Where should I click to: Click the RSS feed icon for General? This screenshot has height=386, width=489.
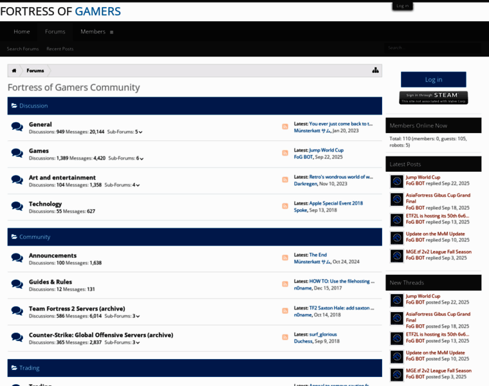tap(285, 127)
